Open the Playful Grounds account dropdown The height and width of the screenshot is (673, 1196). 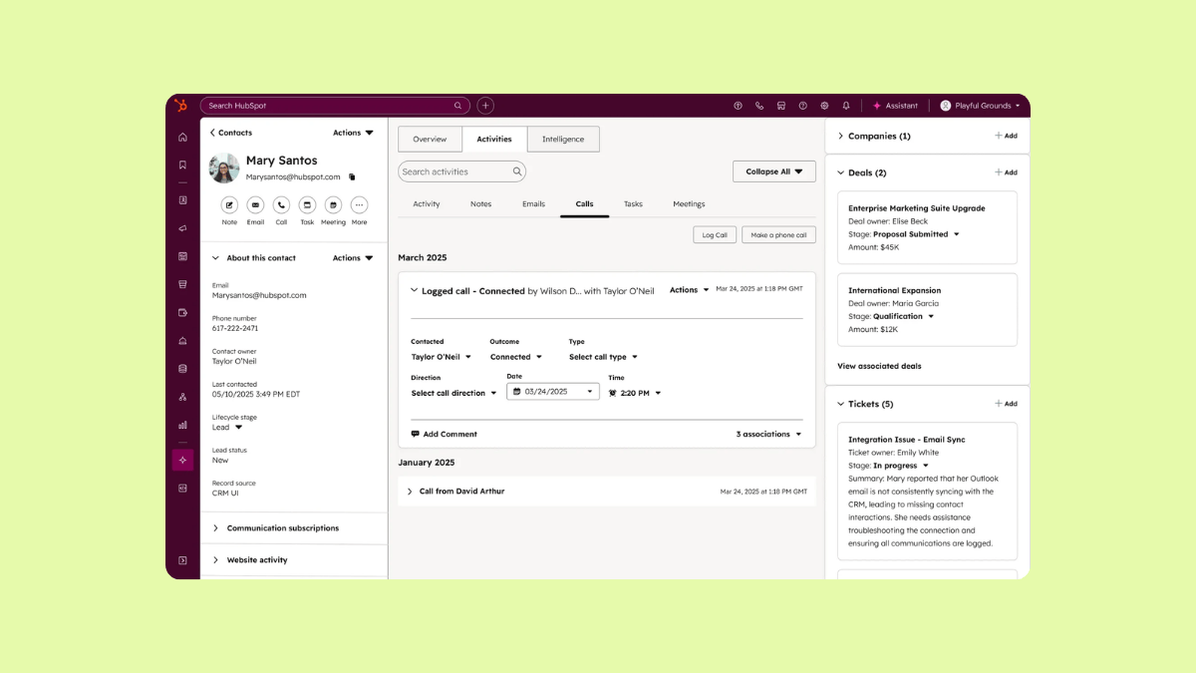tap(980, 106)
